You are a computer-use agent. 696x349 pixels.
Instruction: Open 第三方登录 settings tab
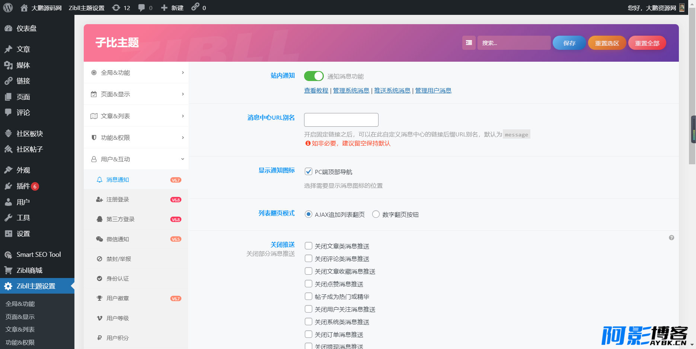(136, 219)
